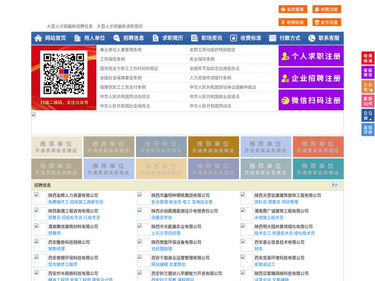Viewport: 375px width, 281px height.
Task: Click 大荔人才网最新求职简历 link
Action: [120, 27]
